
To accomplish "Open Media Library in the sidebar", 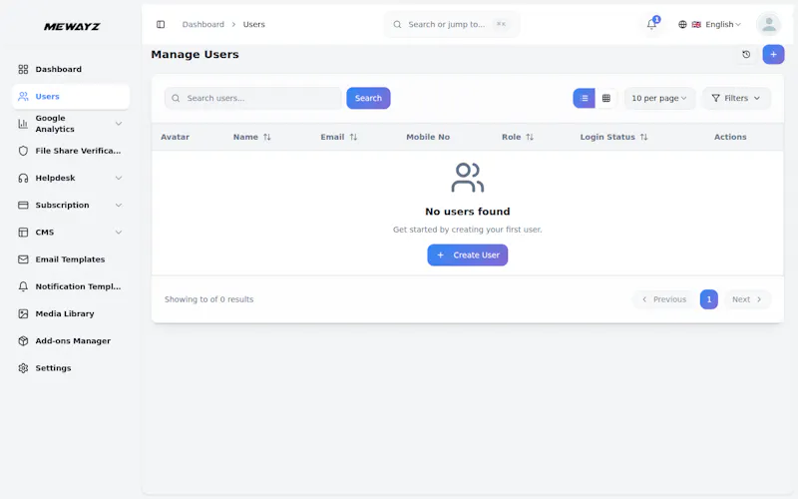I will coord(71,313).
